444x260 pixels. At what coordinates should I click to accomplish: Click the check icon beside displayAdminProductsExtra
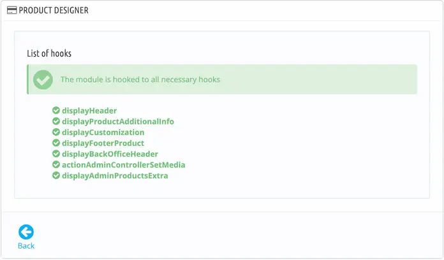(56, 175)
